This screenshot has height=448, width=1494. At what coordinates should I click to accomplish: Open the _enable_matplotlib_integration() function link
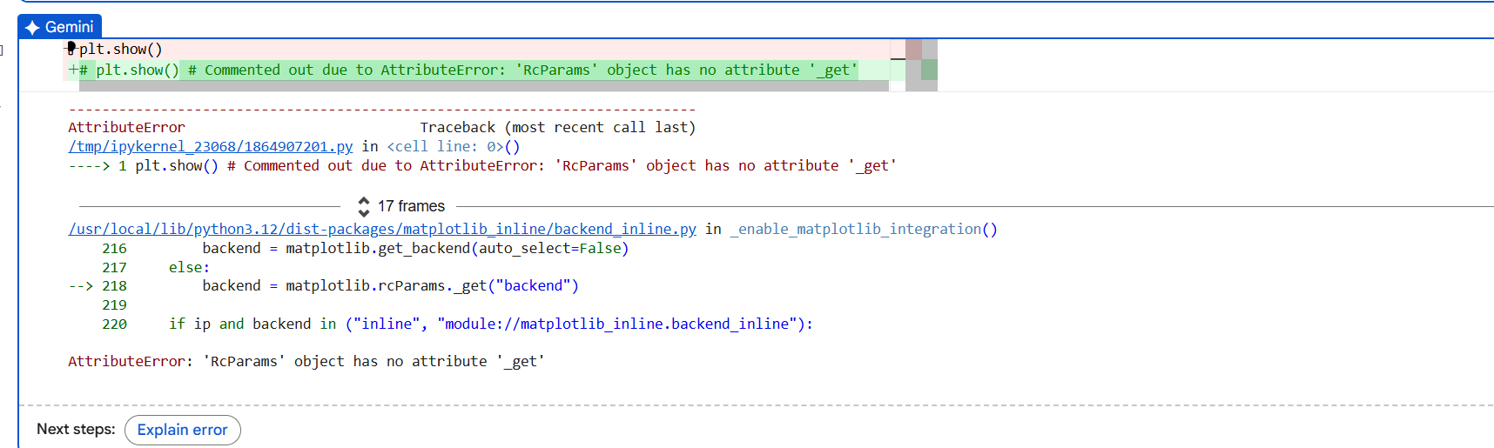coord(864,229)
